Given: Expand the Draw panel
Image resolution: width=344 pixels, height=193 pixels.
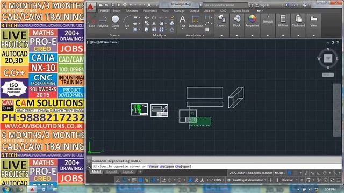Looking at the screenshot, I should [114, 35].
